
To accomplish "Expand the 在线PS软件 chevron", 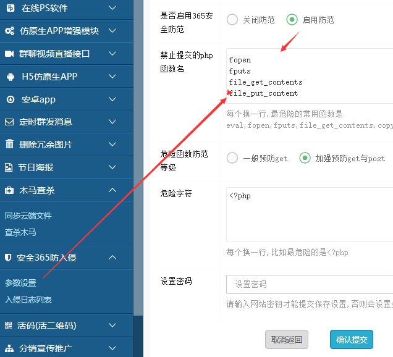I will (x=112, y=8).
